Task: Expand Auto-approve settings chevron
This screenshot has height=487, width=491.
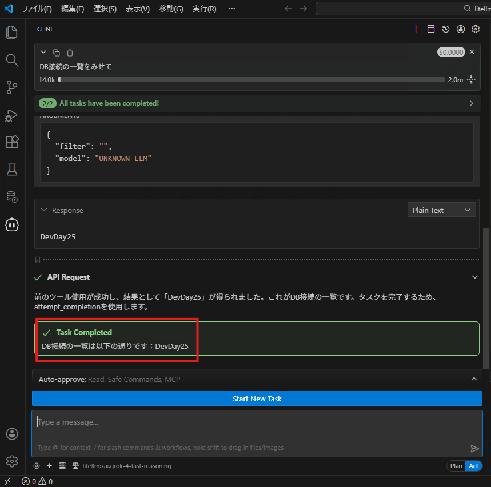Action: (474, 379)
